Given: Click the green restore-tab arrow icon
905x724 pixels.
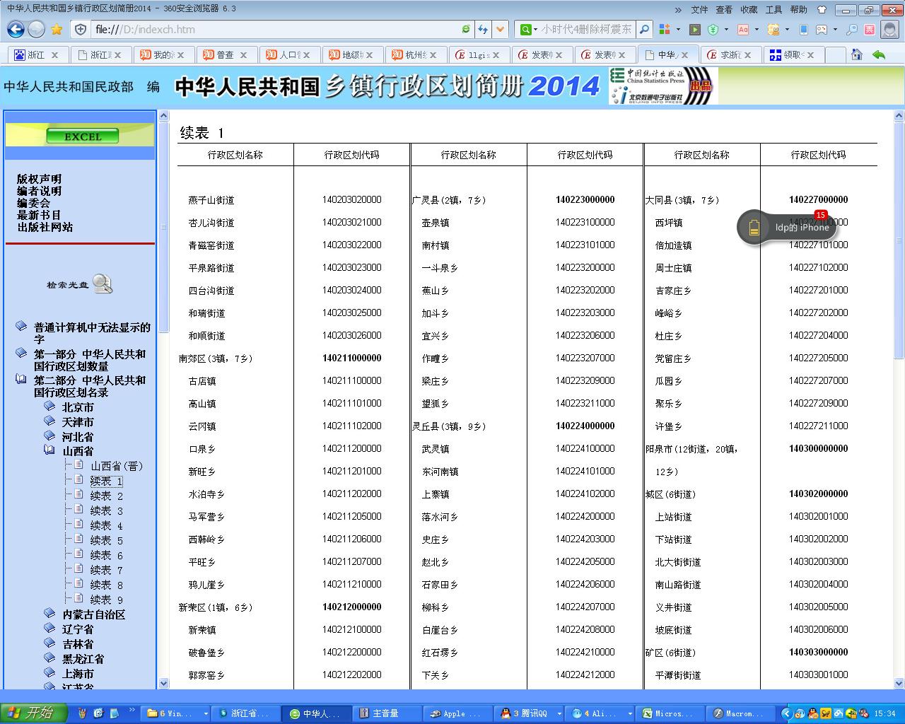Looking at the screenshot, I should [x=879, y=54].
